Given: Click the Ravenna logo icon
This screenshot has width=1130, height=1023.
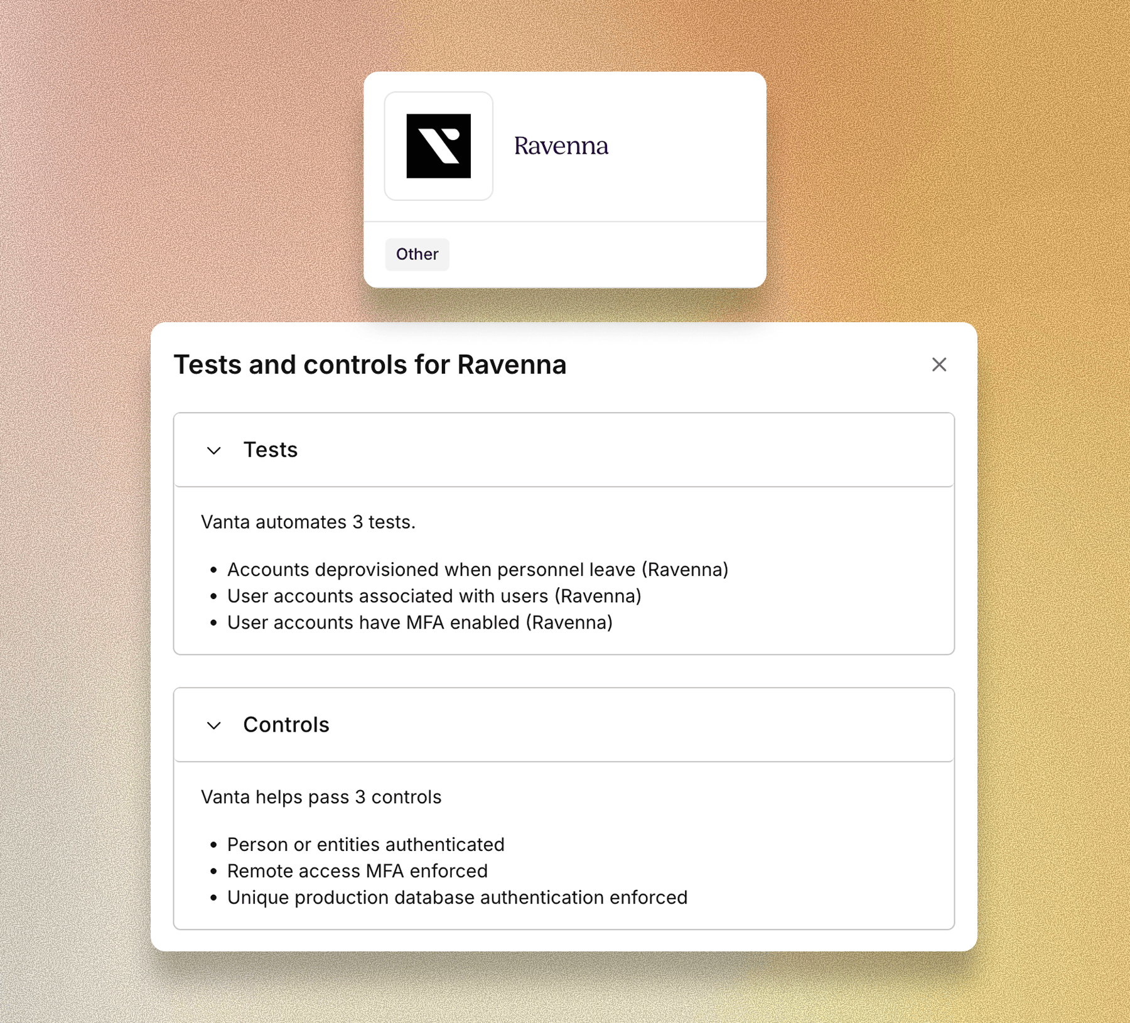Looking at the screenshot, I should point(438,146).
